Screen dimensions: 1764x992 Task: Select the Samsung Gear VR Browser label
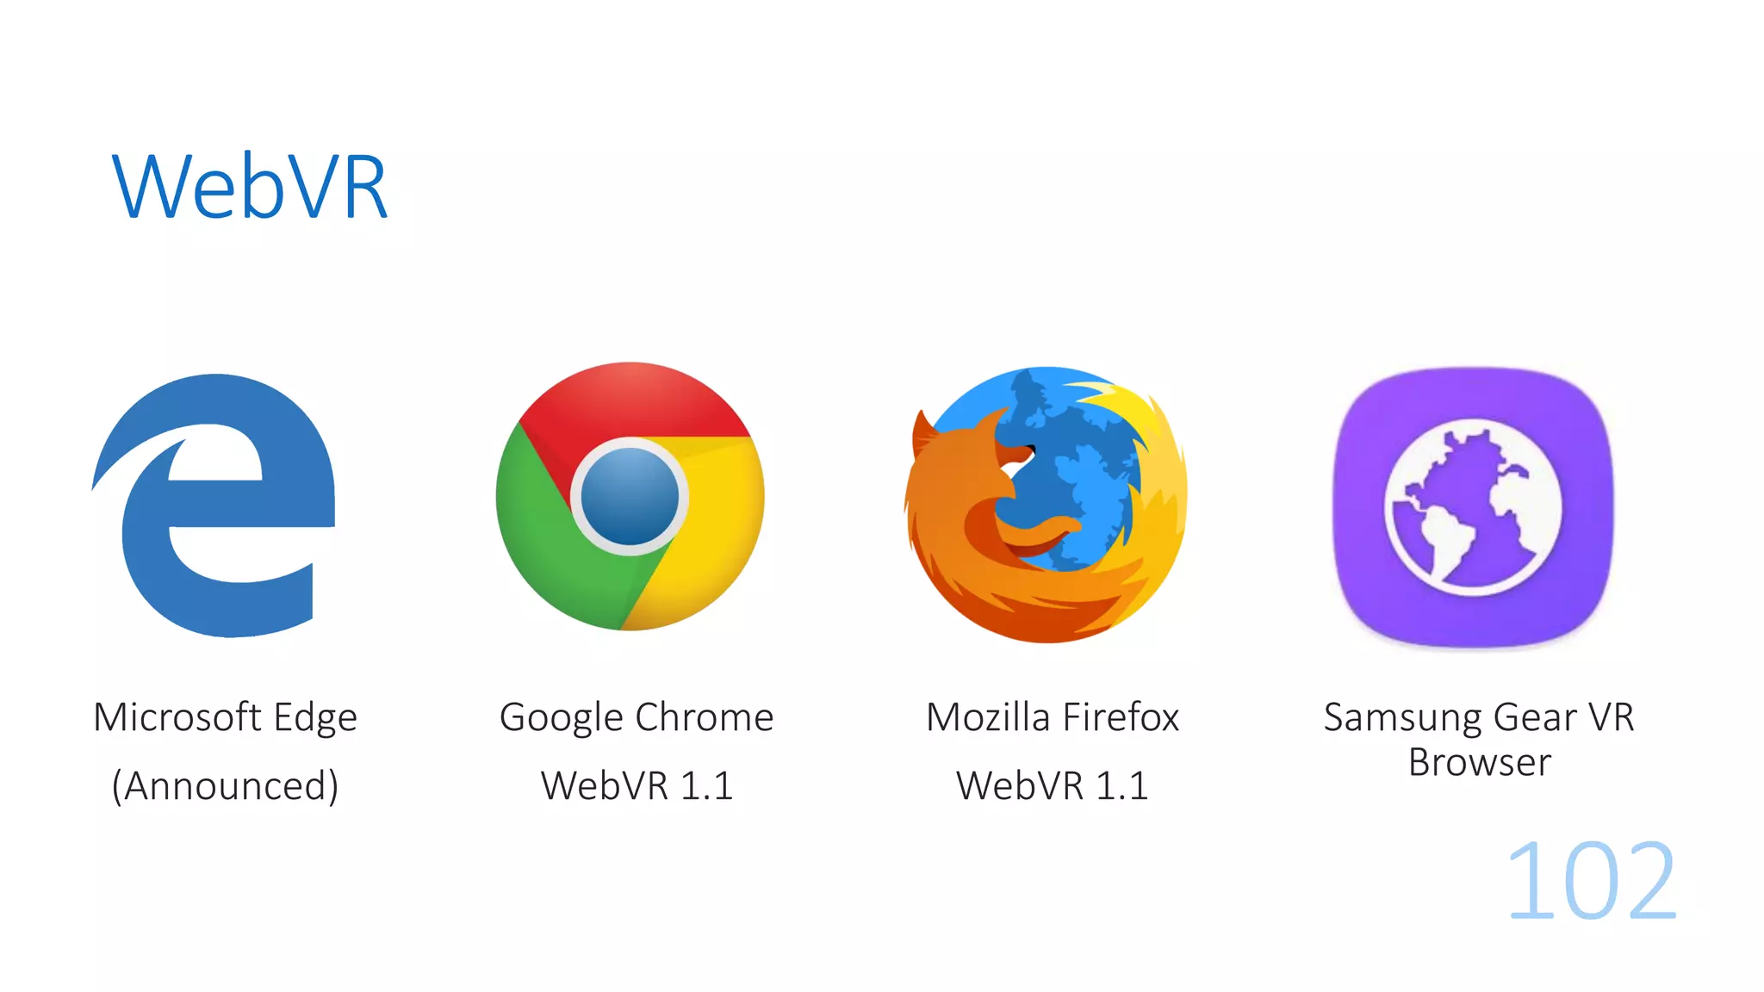pyautogui.click(x=1479, y=739)
